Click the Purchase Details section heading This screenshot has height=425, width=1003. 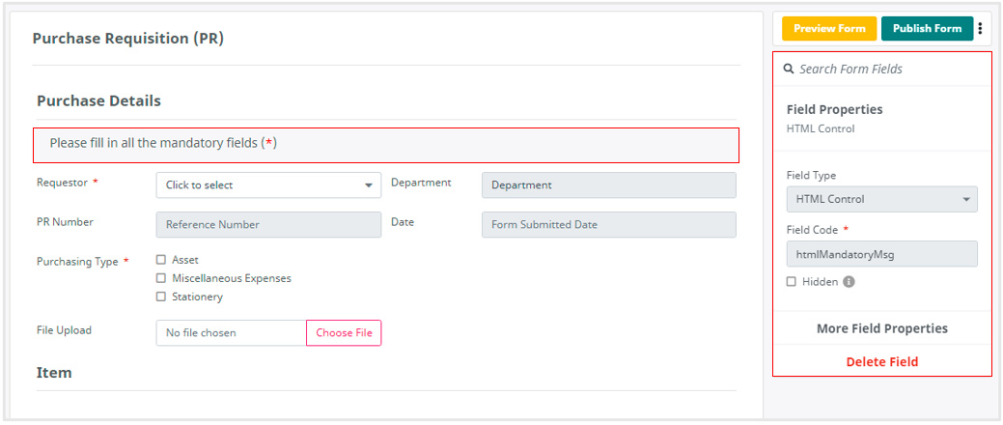[98, 101]
